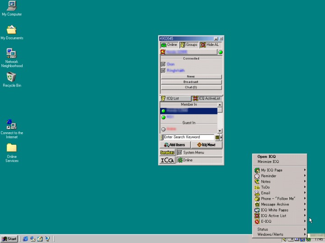Screen dimensions: 325x243
Task: Click the Reminder clock icon in menu
Action: coord(257,176)
